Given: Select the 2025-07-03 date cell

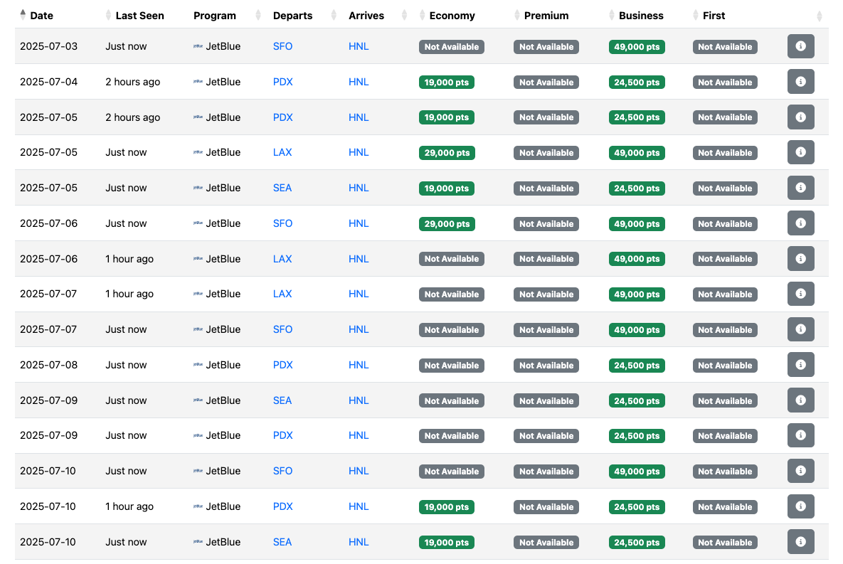Looking at the screenshot, I should pyautogui.click(x=48, y=46).
